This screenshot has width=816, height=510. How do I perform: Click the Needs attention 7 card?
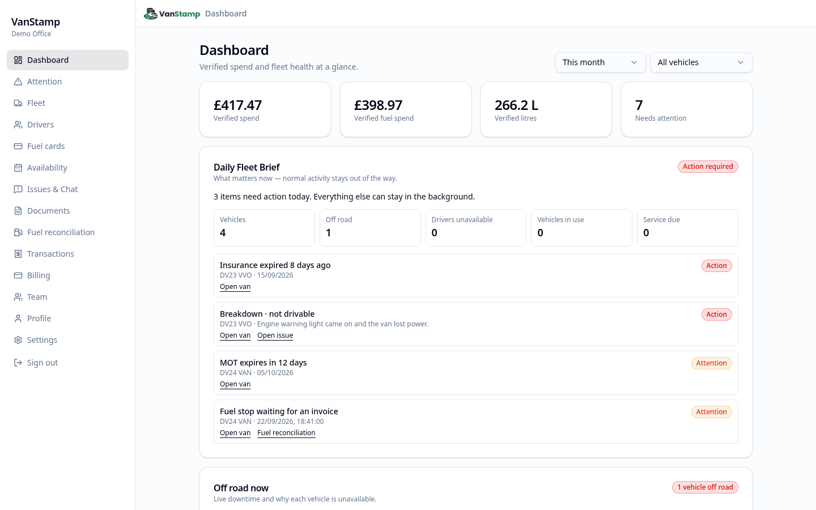687,109
